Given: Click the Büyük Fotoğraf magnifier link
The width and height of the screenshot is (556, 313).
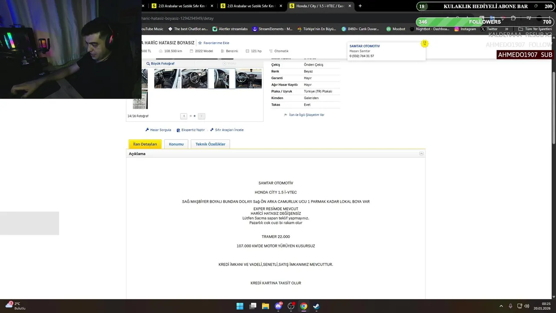Looking at the screenshot, I should pos(160,63).
